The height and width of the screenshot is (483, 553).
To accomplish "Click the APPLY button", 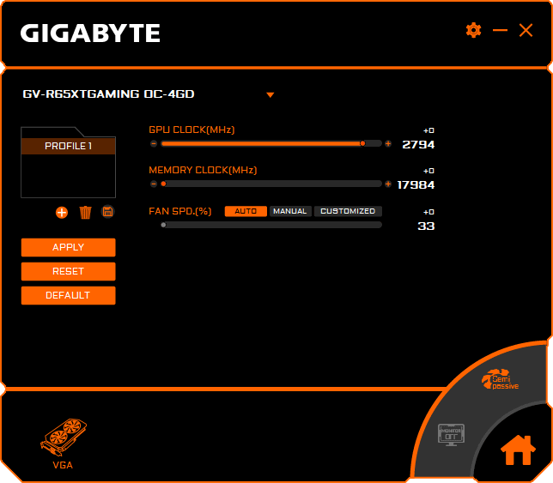I will (x=68, y=247).
